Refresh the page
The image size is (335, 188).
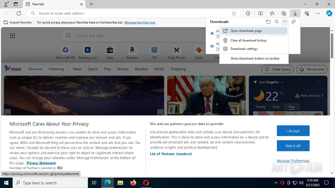point(19,13)
